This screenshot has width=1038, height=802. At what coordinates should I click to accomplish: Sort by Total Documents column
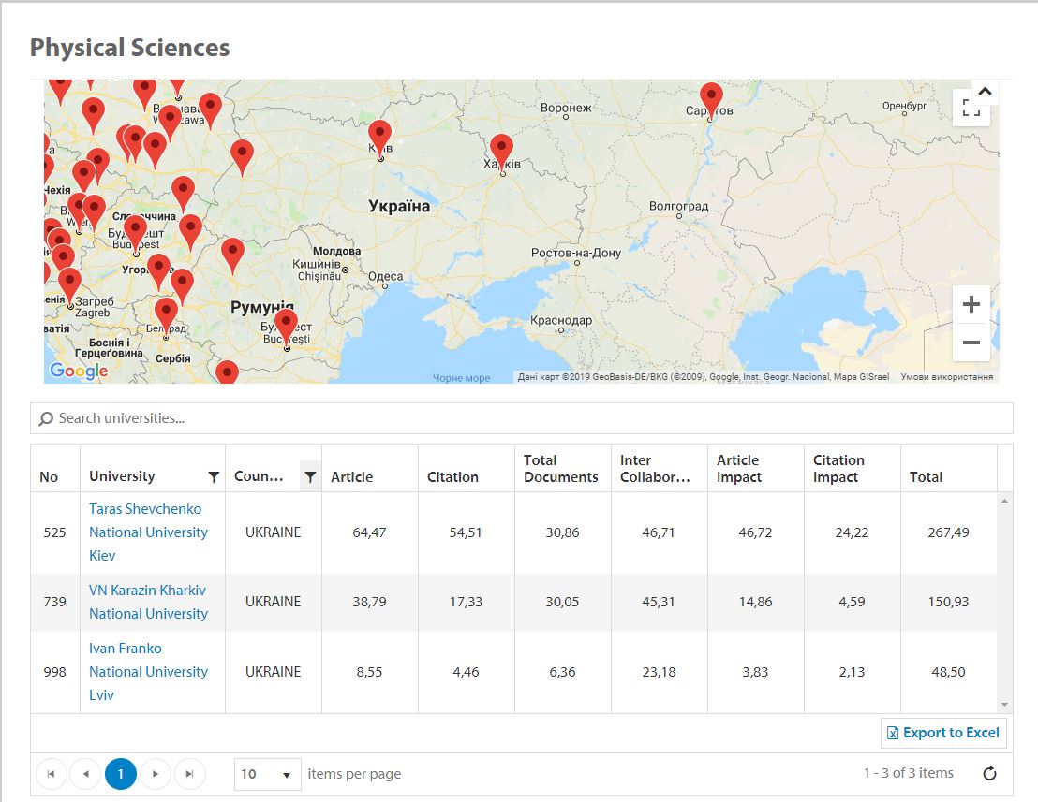tap(561, 468)
